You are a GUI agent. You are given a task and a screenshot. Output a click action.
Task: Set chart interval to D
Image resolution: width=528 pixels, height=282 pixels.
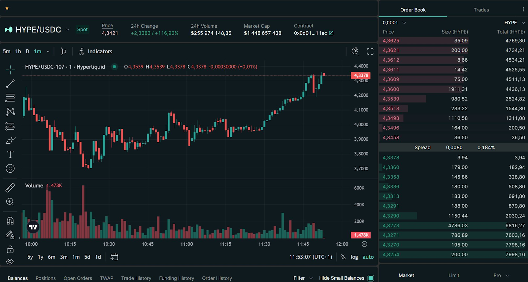click(x=27, y=51)
